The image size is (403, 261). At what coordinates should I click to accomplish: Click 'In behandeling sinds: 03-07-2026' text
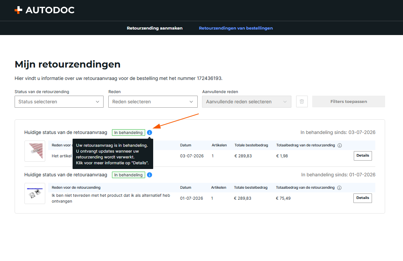338,133
